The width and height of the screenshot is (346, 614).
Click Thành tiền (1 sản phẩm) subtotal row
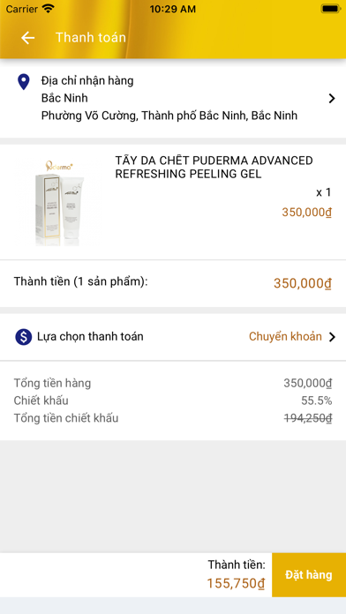[x=173, y=282]
